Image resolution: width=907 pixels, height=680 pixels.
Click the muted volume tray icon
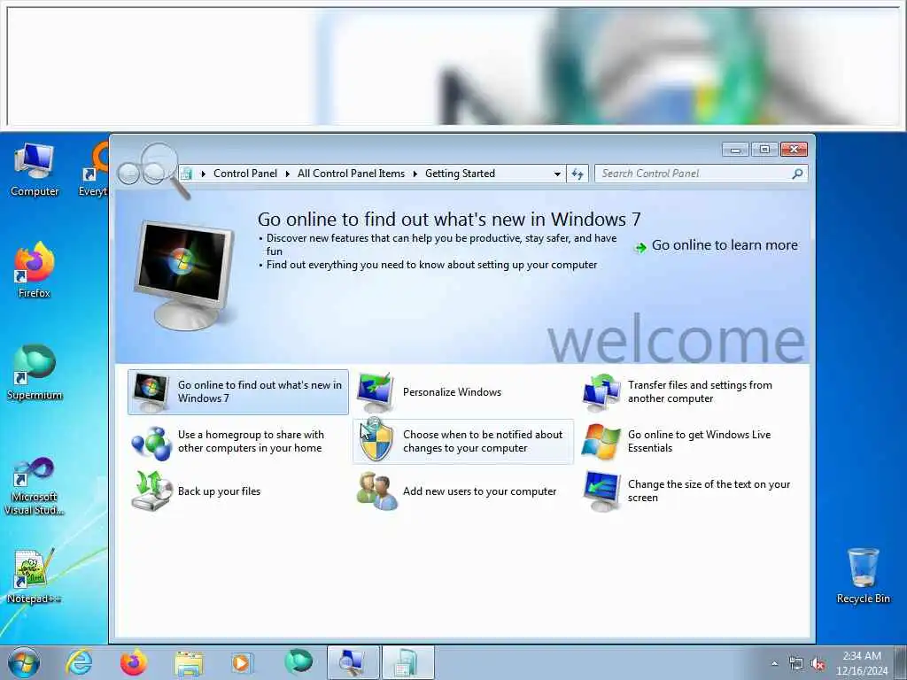pos(818,664)
